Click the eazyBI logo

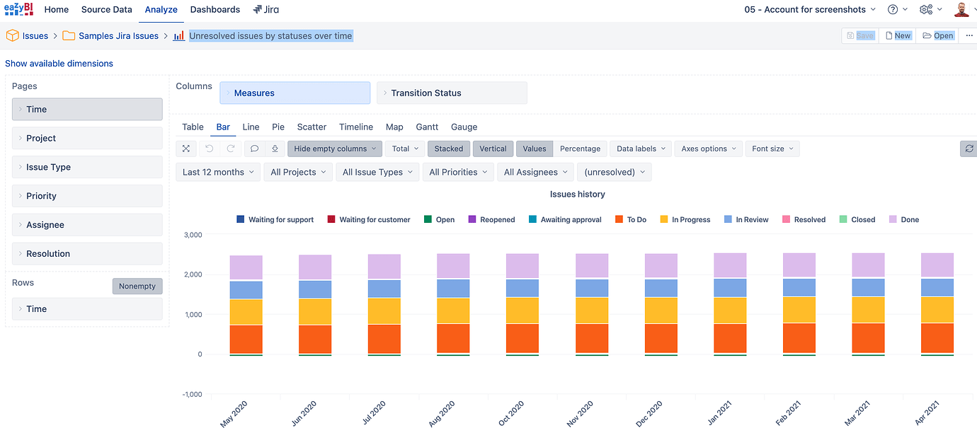tap(19, 9)
